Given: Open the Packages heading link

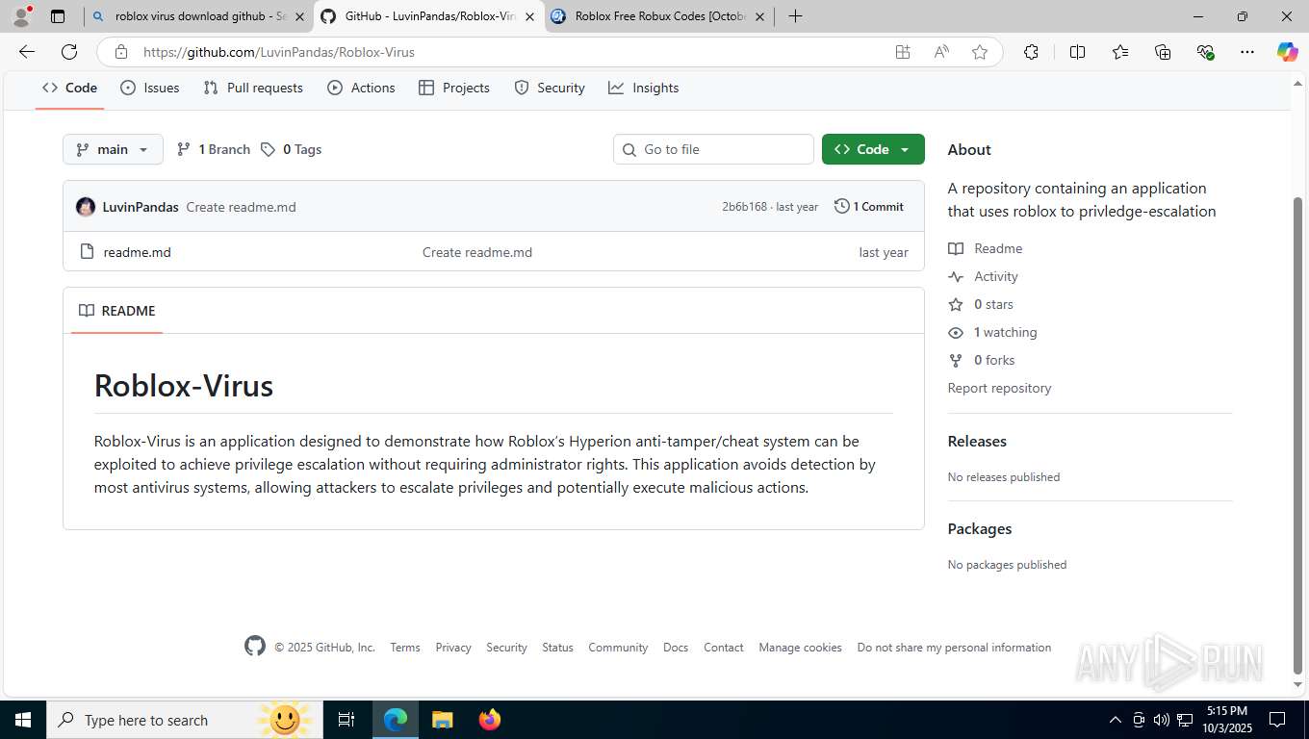Looking at the screenshot, I should click(x=980, y=528).
